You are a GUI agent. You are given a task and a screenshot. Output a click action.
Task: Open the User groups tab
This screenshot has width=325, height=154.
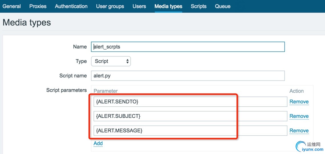tap(110, 6)
